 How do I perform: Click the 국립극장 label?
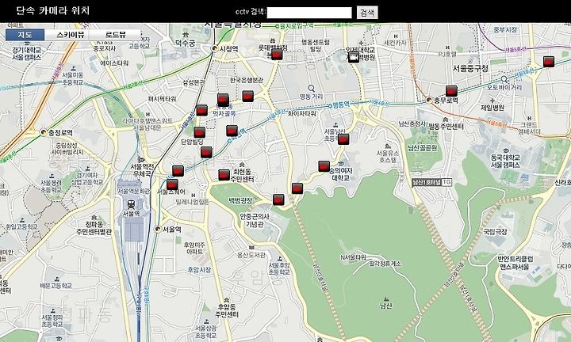(x=495, y=231)
